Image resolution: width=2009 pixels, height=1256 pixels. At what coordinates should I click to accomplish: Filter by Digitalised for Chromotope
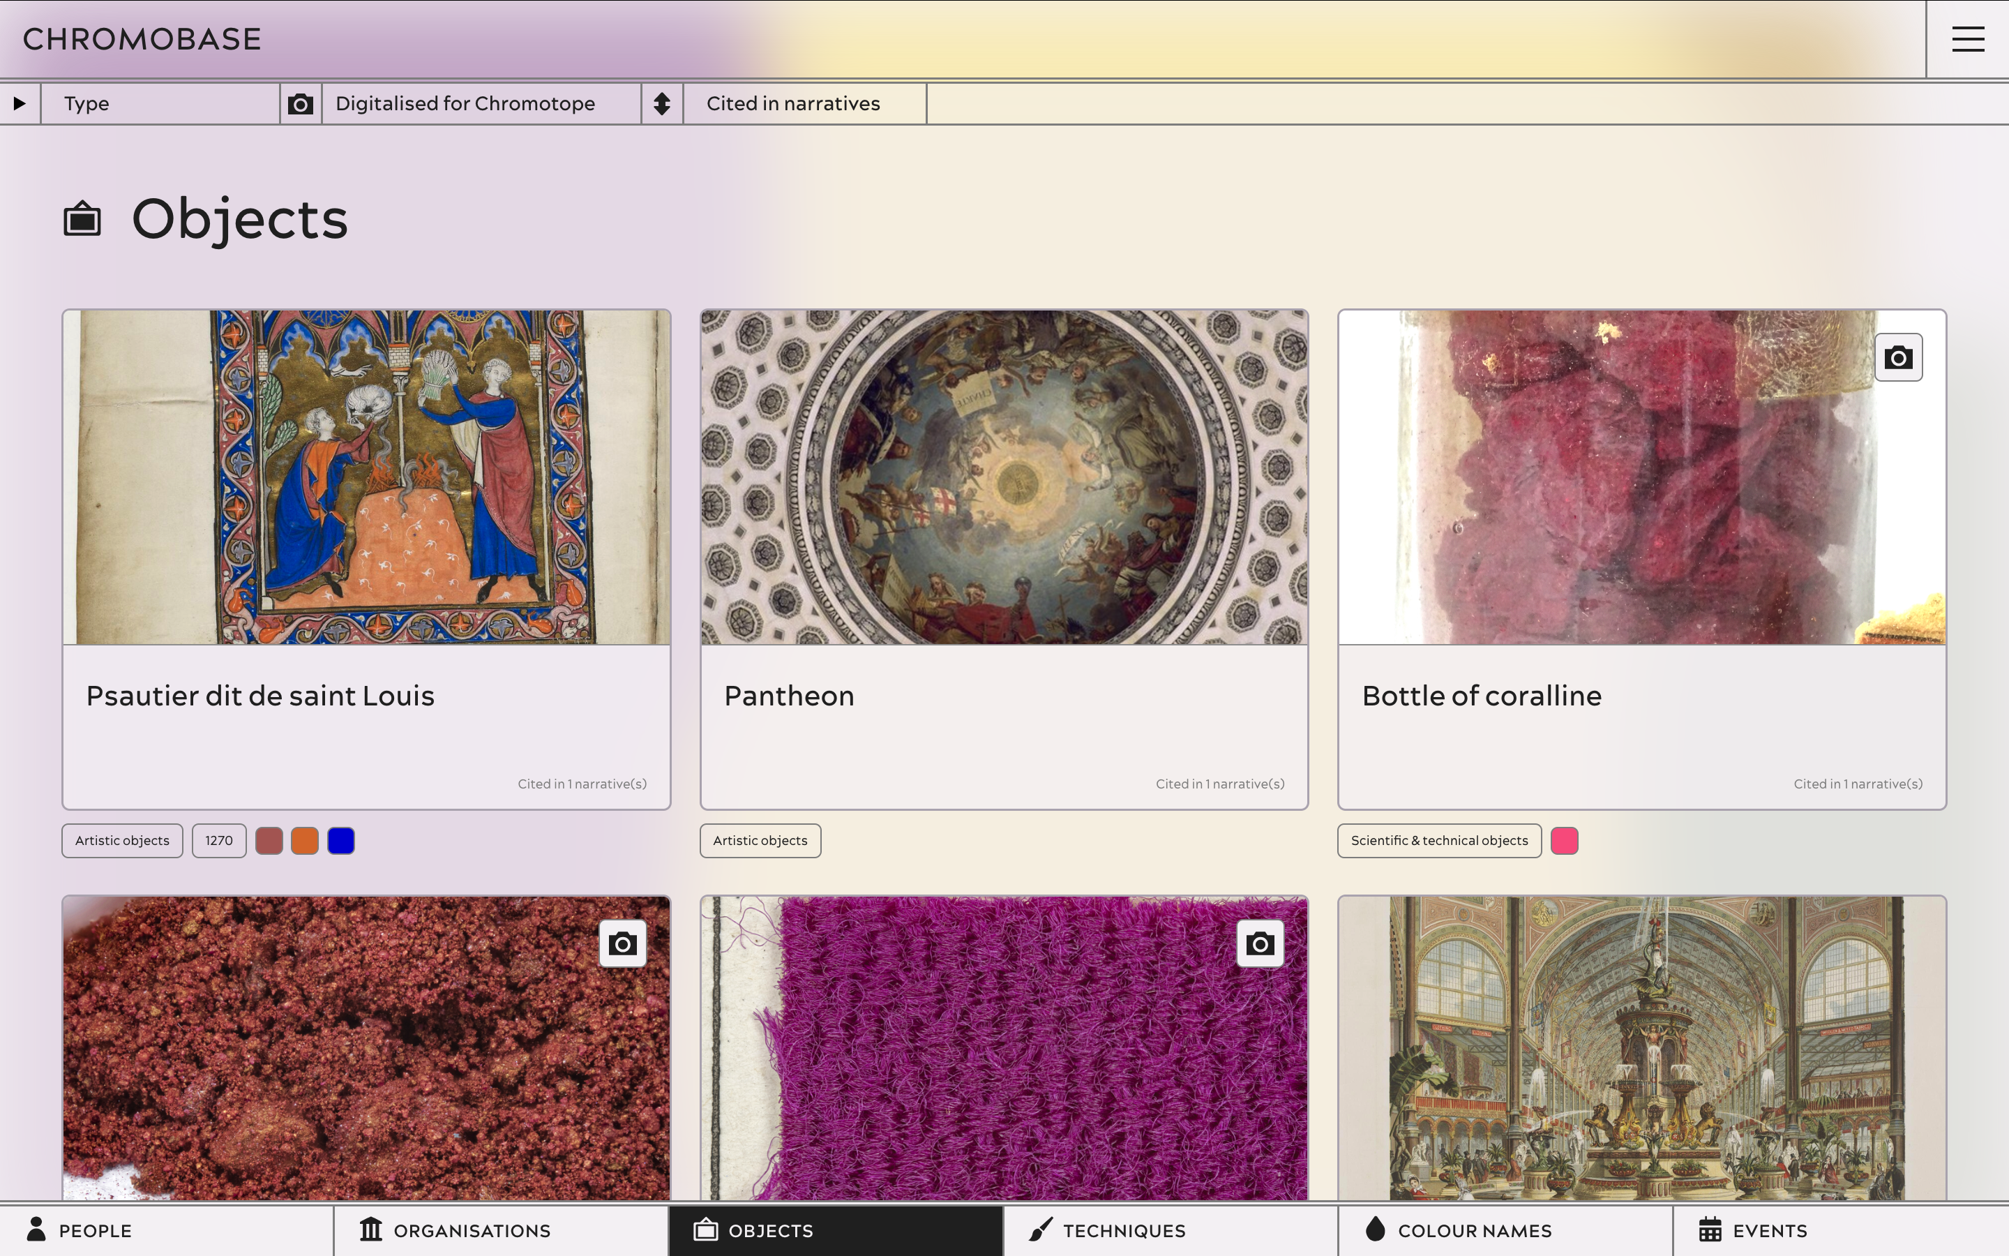481,103
